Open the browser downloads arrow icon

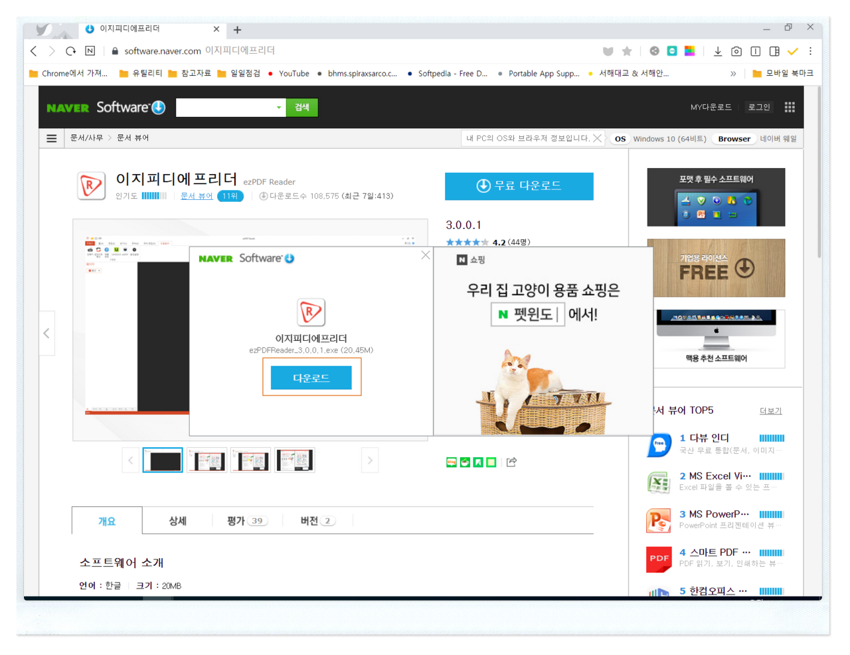point(718,51)
